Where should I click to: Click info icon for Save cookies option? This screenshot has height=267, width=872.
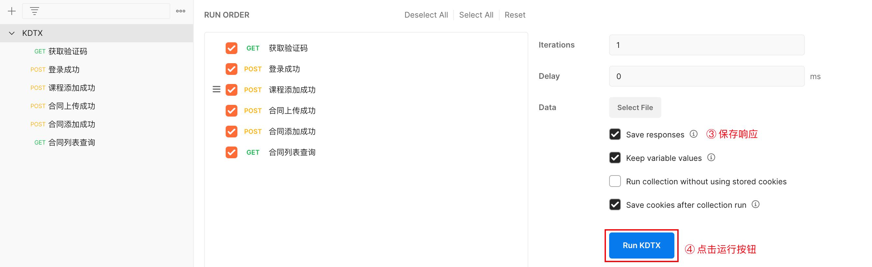point(755,204)
